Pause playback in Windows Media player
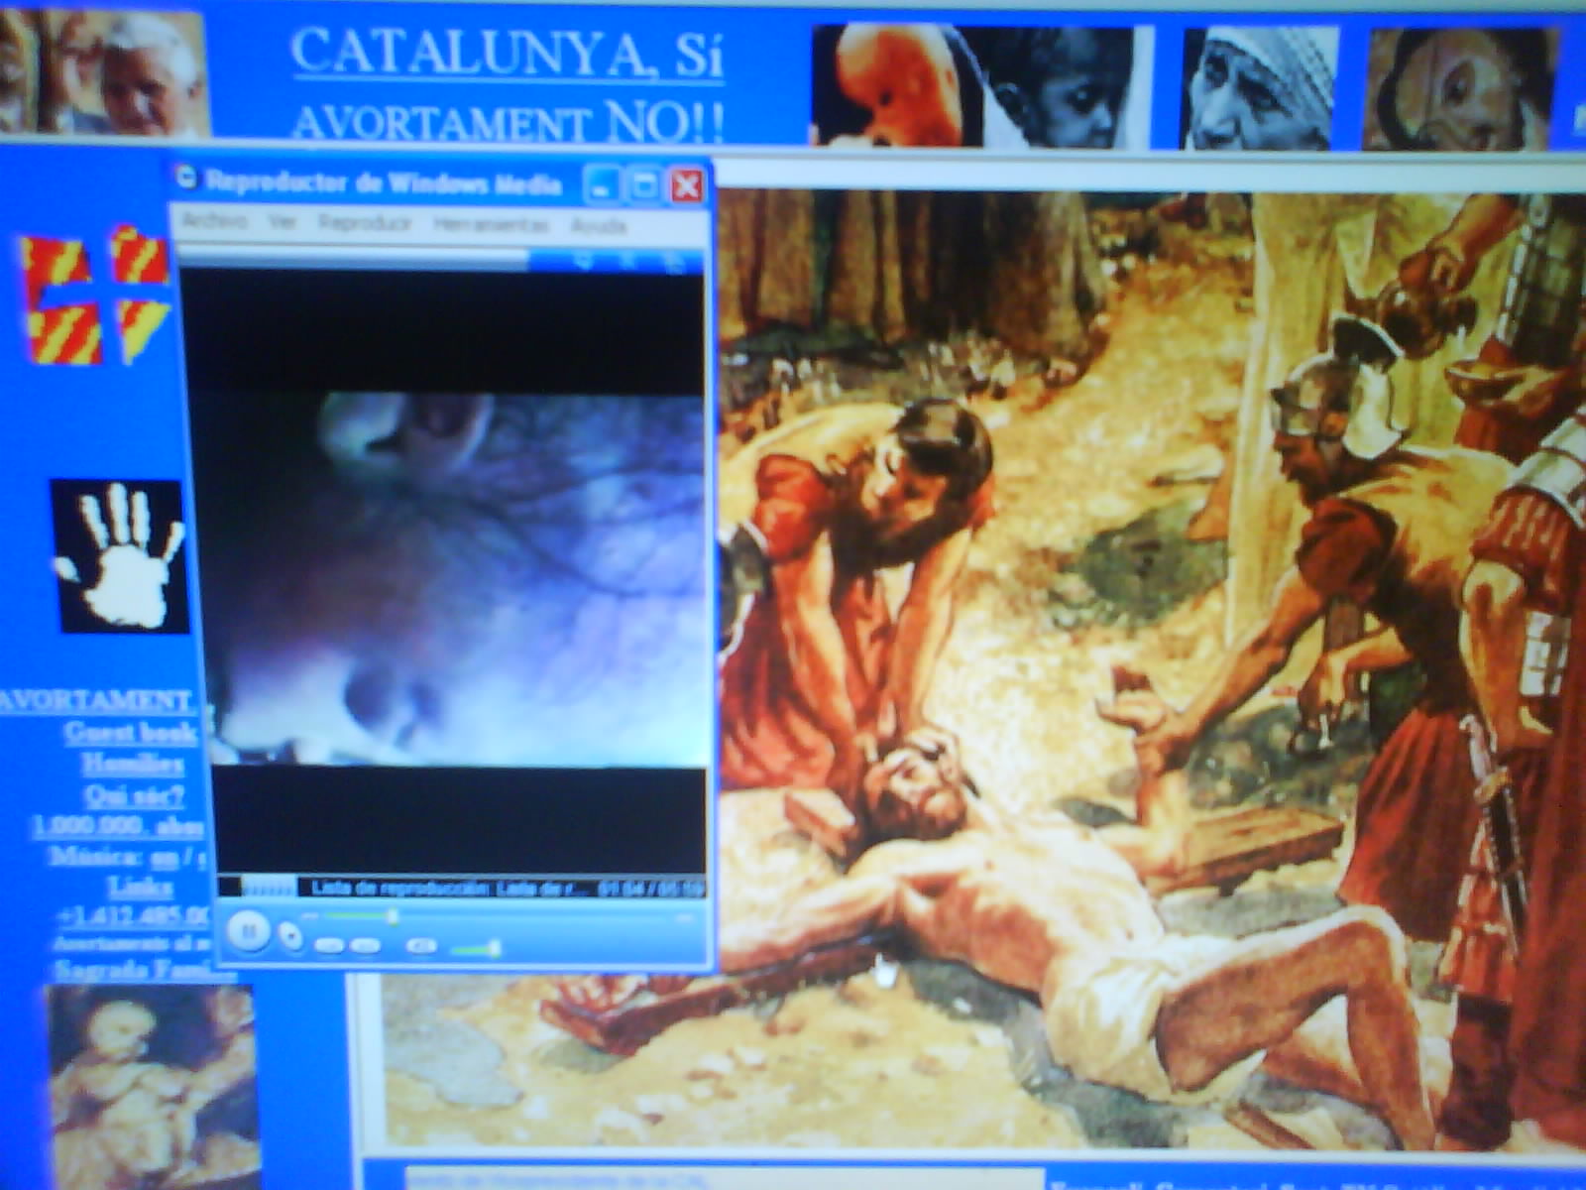This screenshot has width=1586, height=1190. 248,931
